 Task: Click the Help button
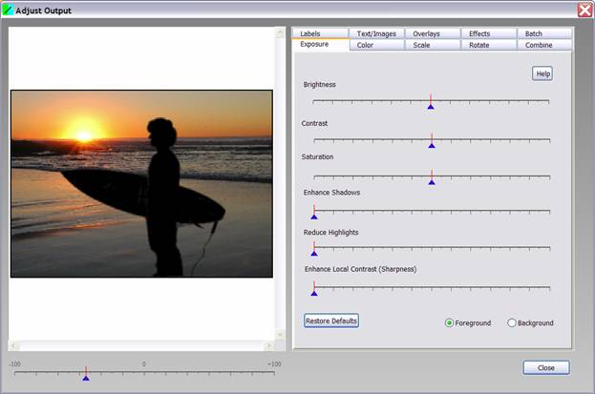[542, 73]
